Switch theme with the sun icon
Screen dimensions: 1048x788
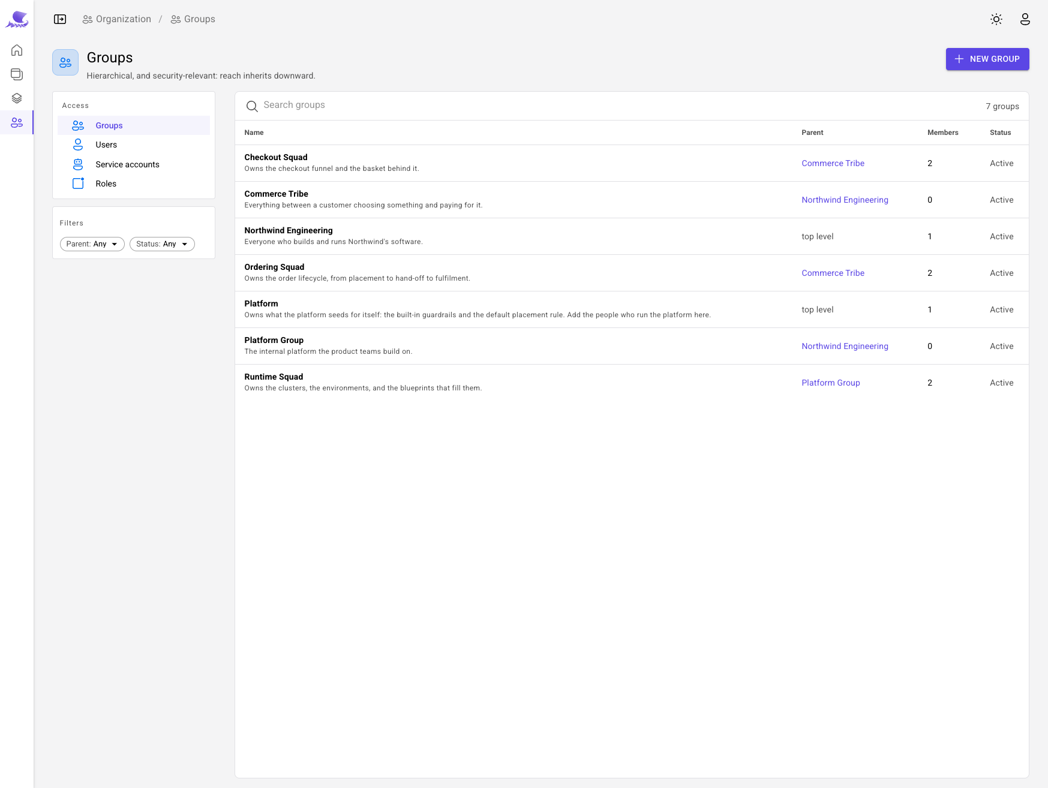[996, 19]
